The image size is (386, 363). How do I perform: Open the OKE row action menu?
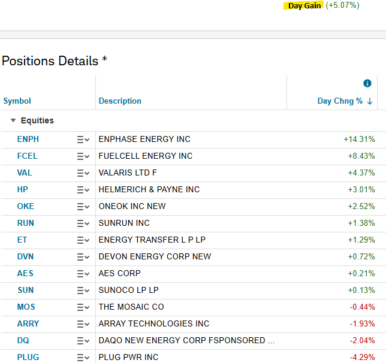tap(83, 207)
